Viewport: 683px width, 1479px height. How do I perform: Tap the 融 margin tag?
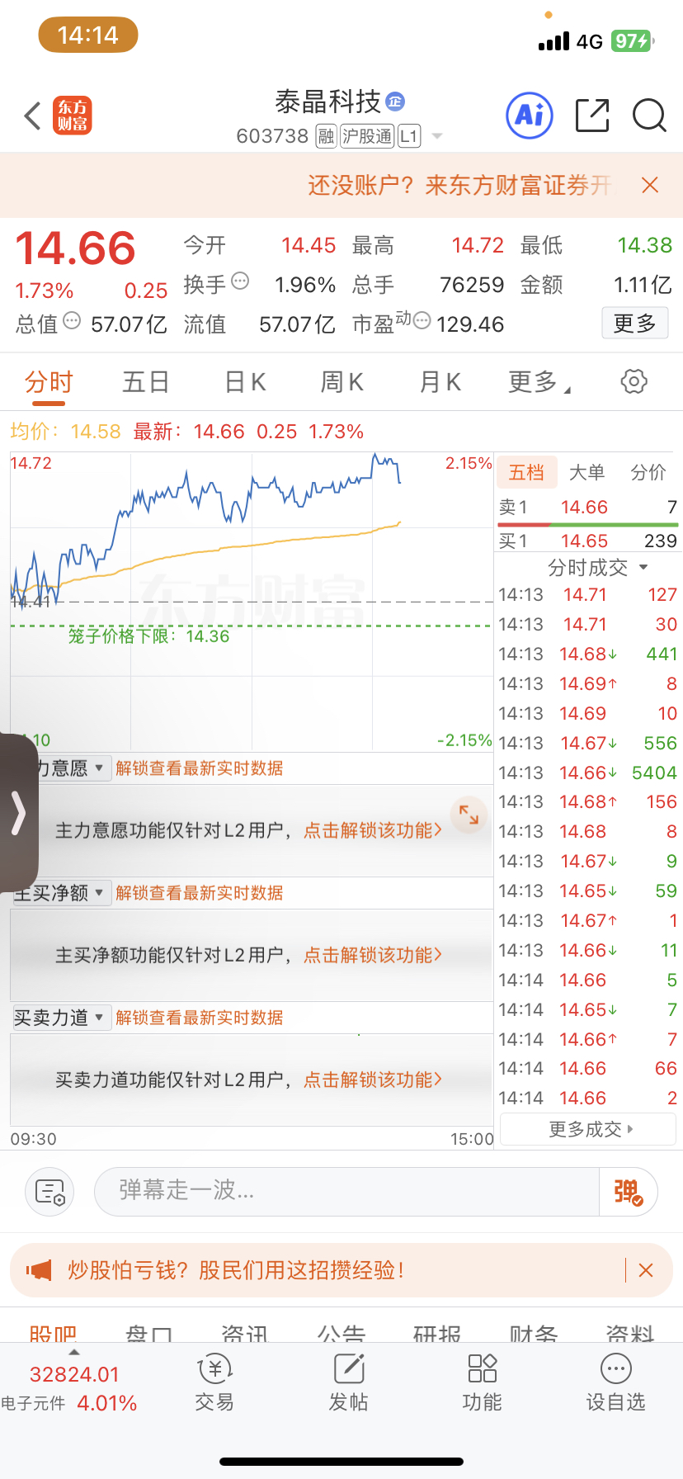coord(326,136)
